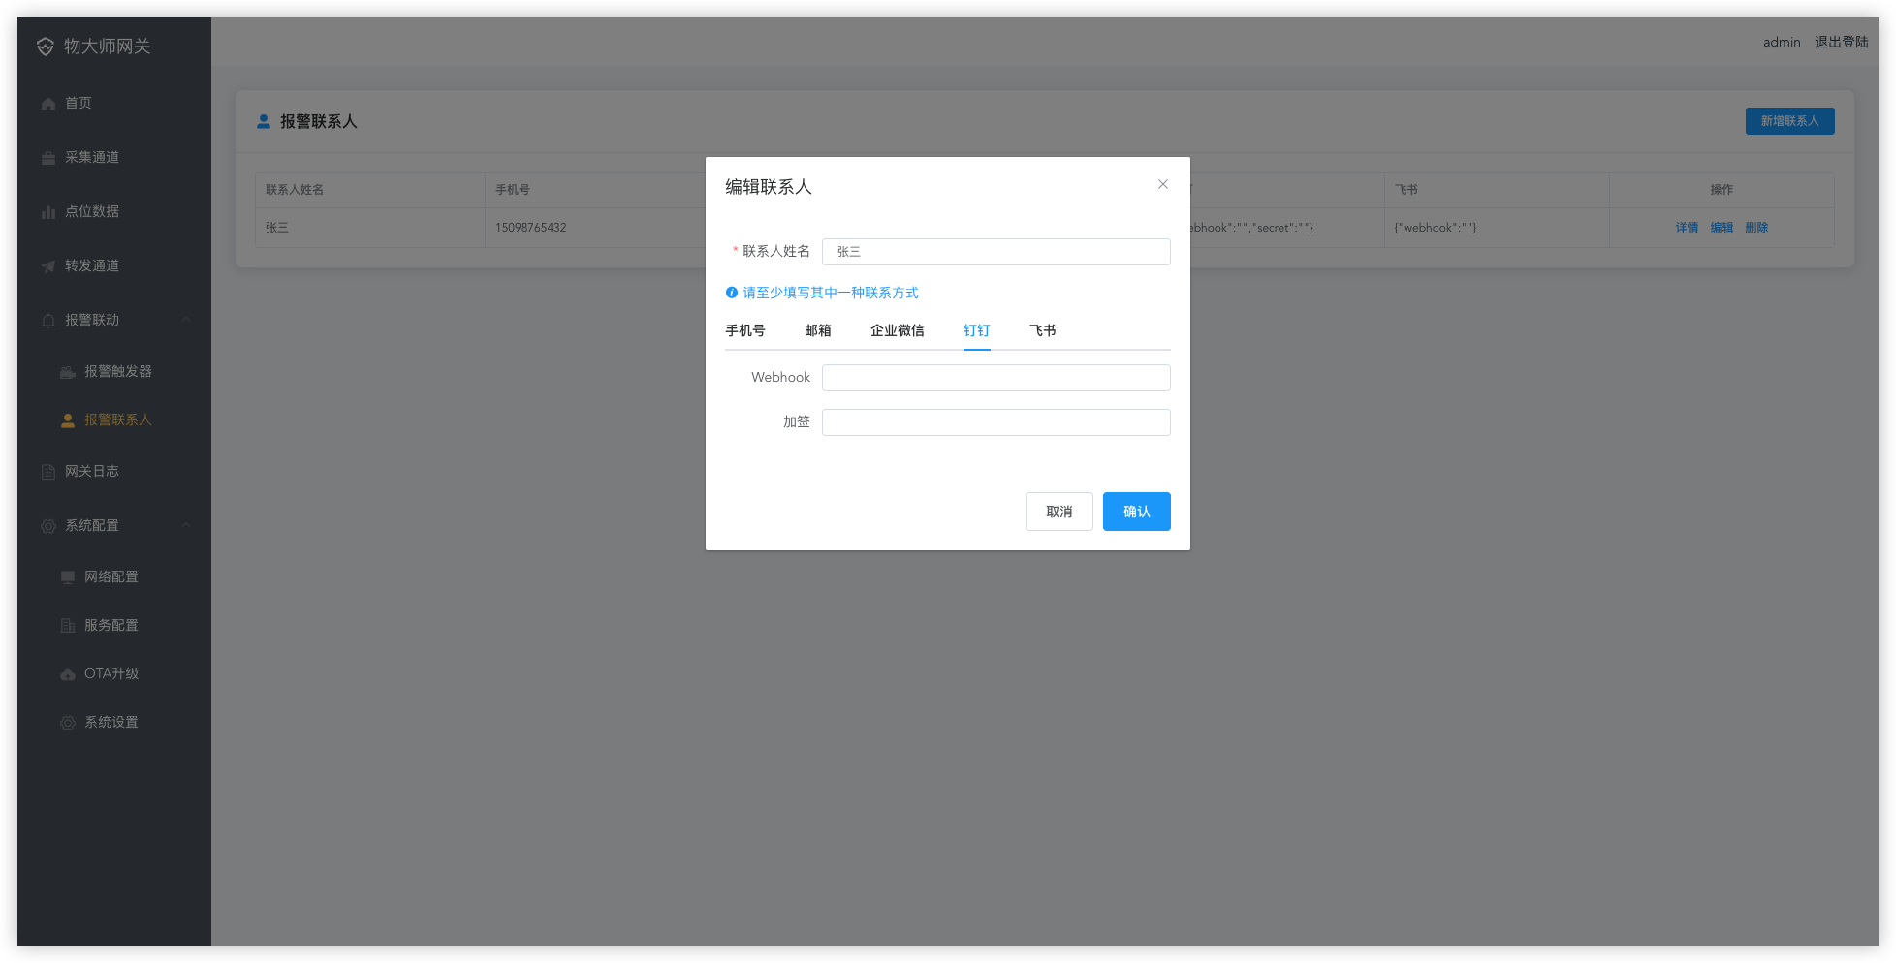Open the 邮箱 tab

coord(817,330)
